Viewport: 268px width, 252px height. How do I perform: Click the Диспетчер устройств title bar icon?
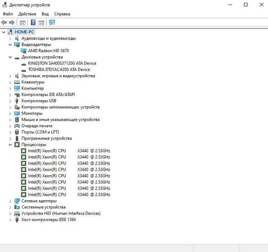coord(5,5)
